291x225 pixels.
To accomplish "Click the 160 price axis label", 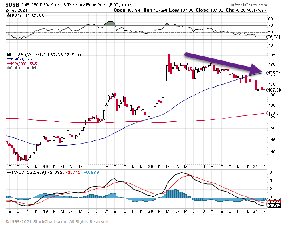I will pyautogui.click(x=272, y=105).
